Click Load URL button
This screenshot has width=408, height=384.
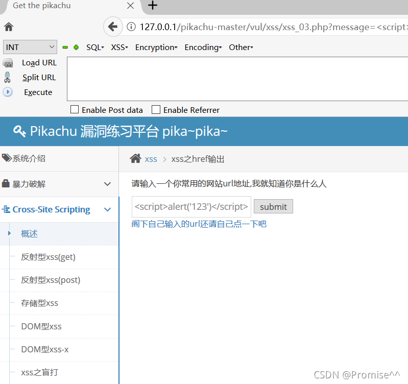click(x=39, y=63)
